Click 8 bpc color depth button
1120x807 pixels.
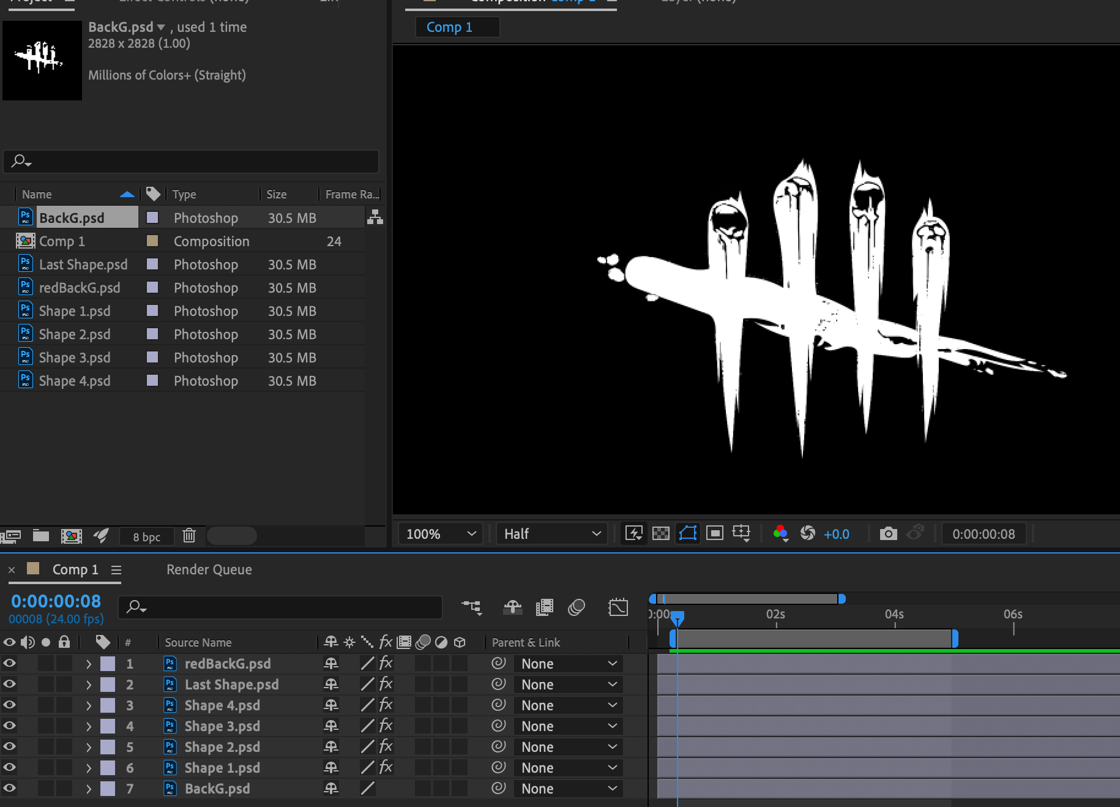pyautogui.click(x=147, y=536)
